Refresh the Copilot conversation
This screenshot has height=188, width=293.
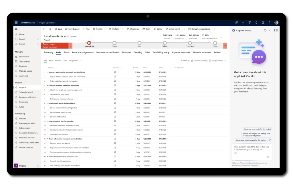point(265,30)
